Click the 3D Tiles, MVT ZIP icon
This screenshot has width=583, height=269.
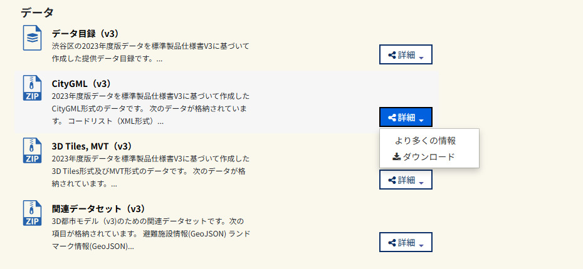click(33, 151)
